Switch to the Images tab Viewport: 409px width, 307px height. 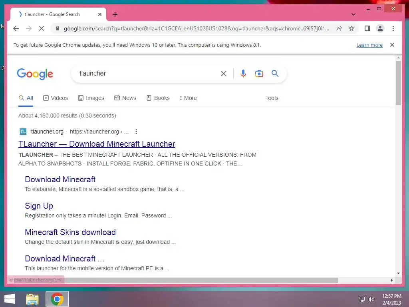pos(91,98)
